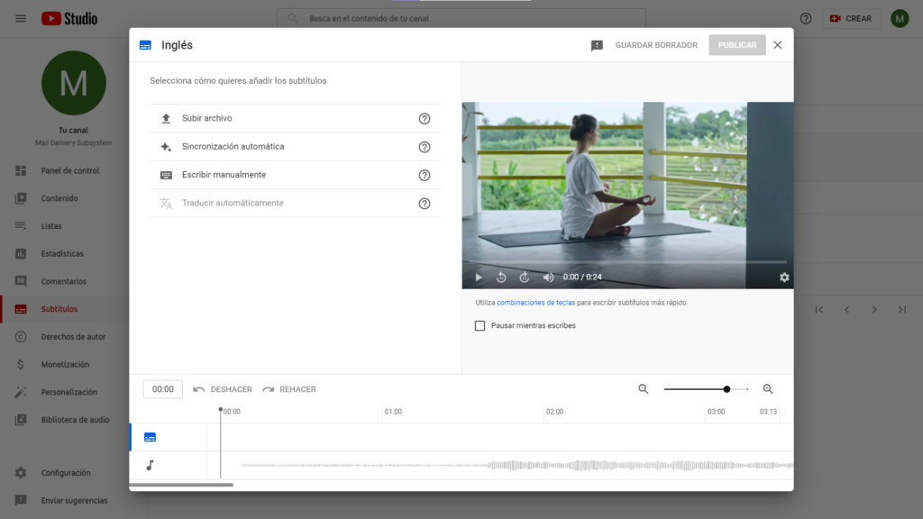Enable Pausar mientras escribes checkbox
Image resolution: width=923 pixels, height=519 pixels.
[480, 325]
